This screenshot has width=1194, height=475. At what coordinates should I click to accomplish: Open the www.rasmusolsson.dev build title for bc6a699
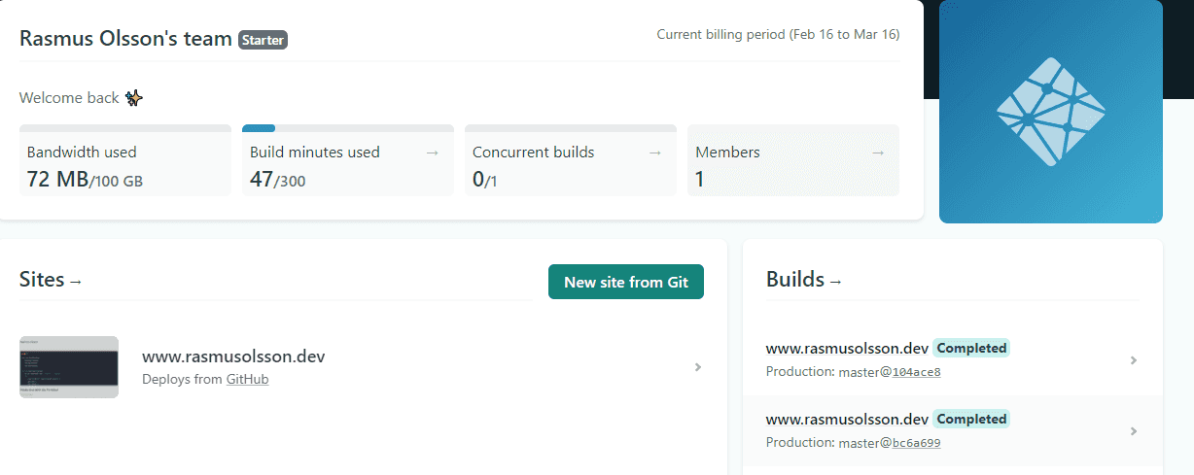coord(847,419)
